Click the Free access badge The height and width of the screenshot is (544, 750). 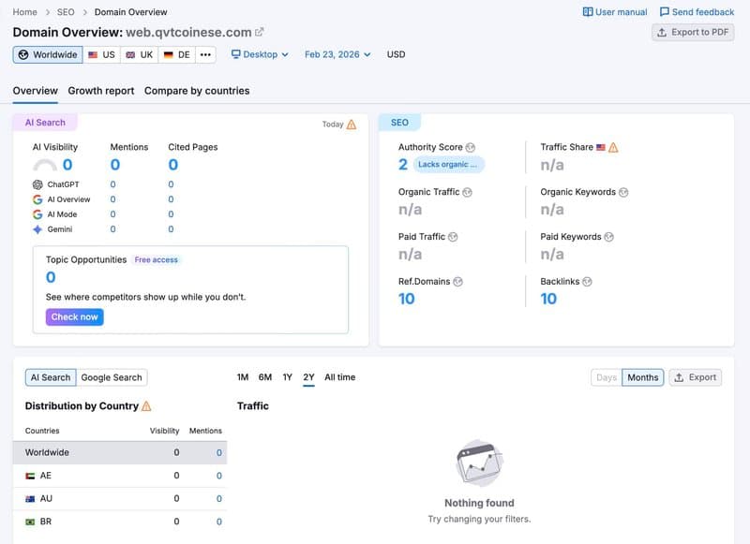click(156, 259)
